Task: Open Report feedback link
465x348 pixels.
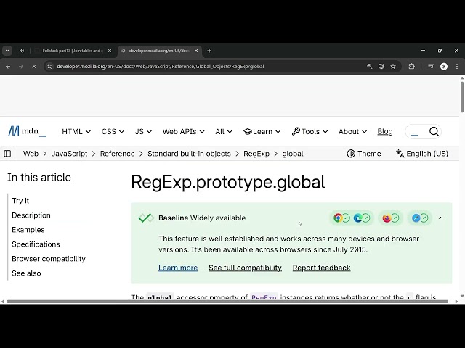Action: point(321,268)
